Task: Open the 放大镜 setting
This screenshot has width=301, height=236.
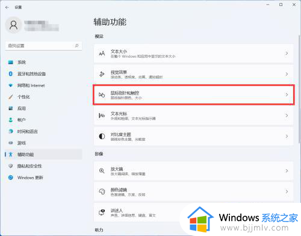Action: tap(194, 171)
